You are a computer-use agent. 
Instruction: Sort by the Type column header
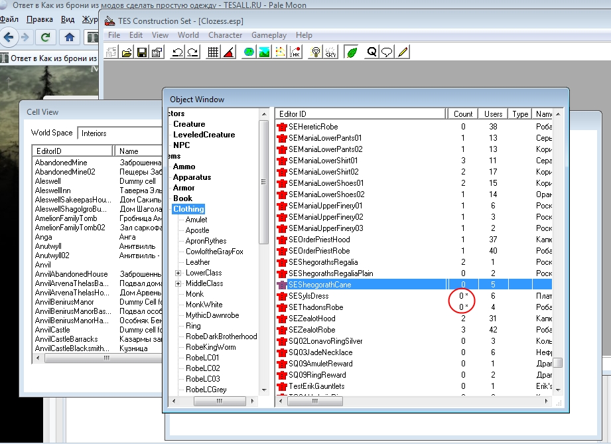pos(520,114)
